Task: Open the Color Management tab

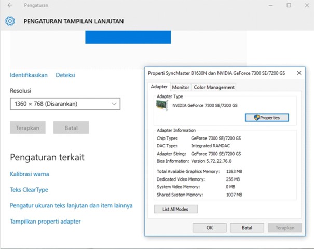Action: point(214,87)
